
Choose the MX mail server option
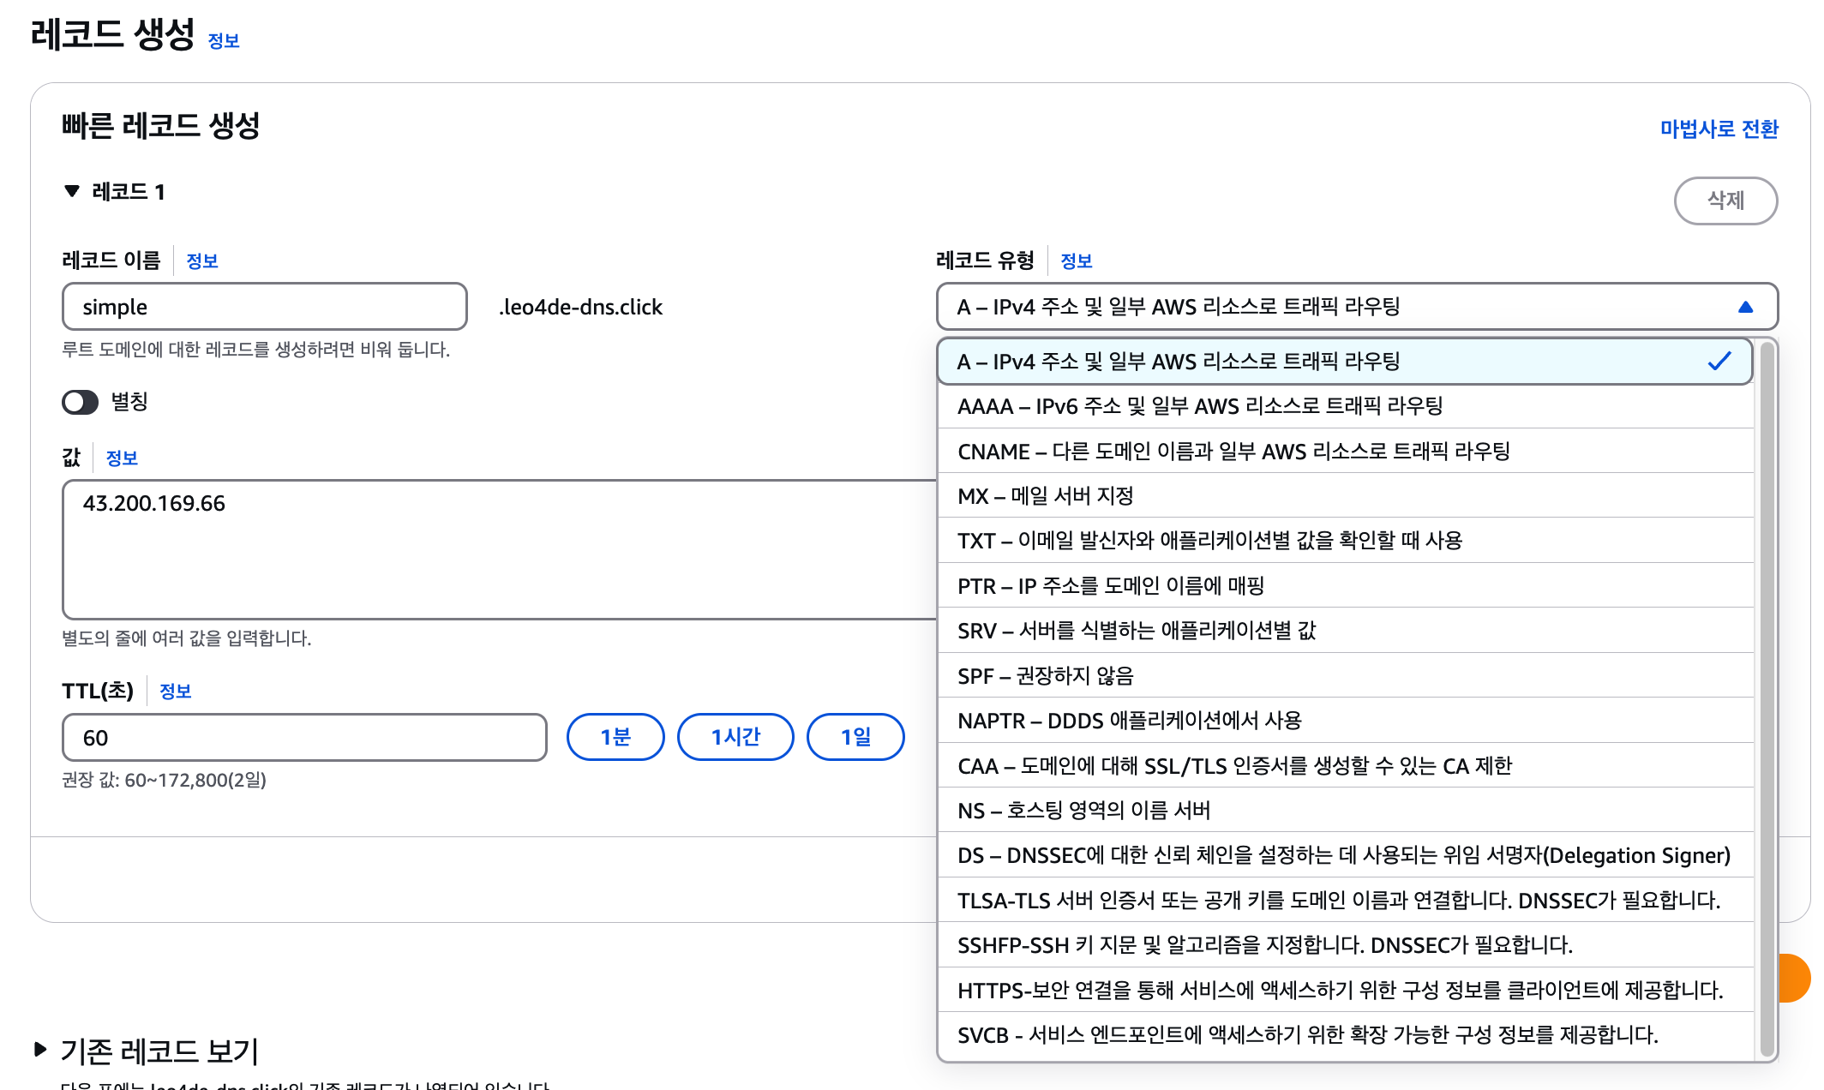pyautogui.click(x=1046, y=496)
